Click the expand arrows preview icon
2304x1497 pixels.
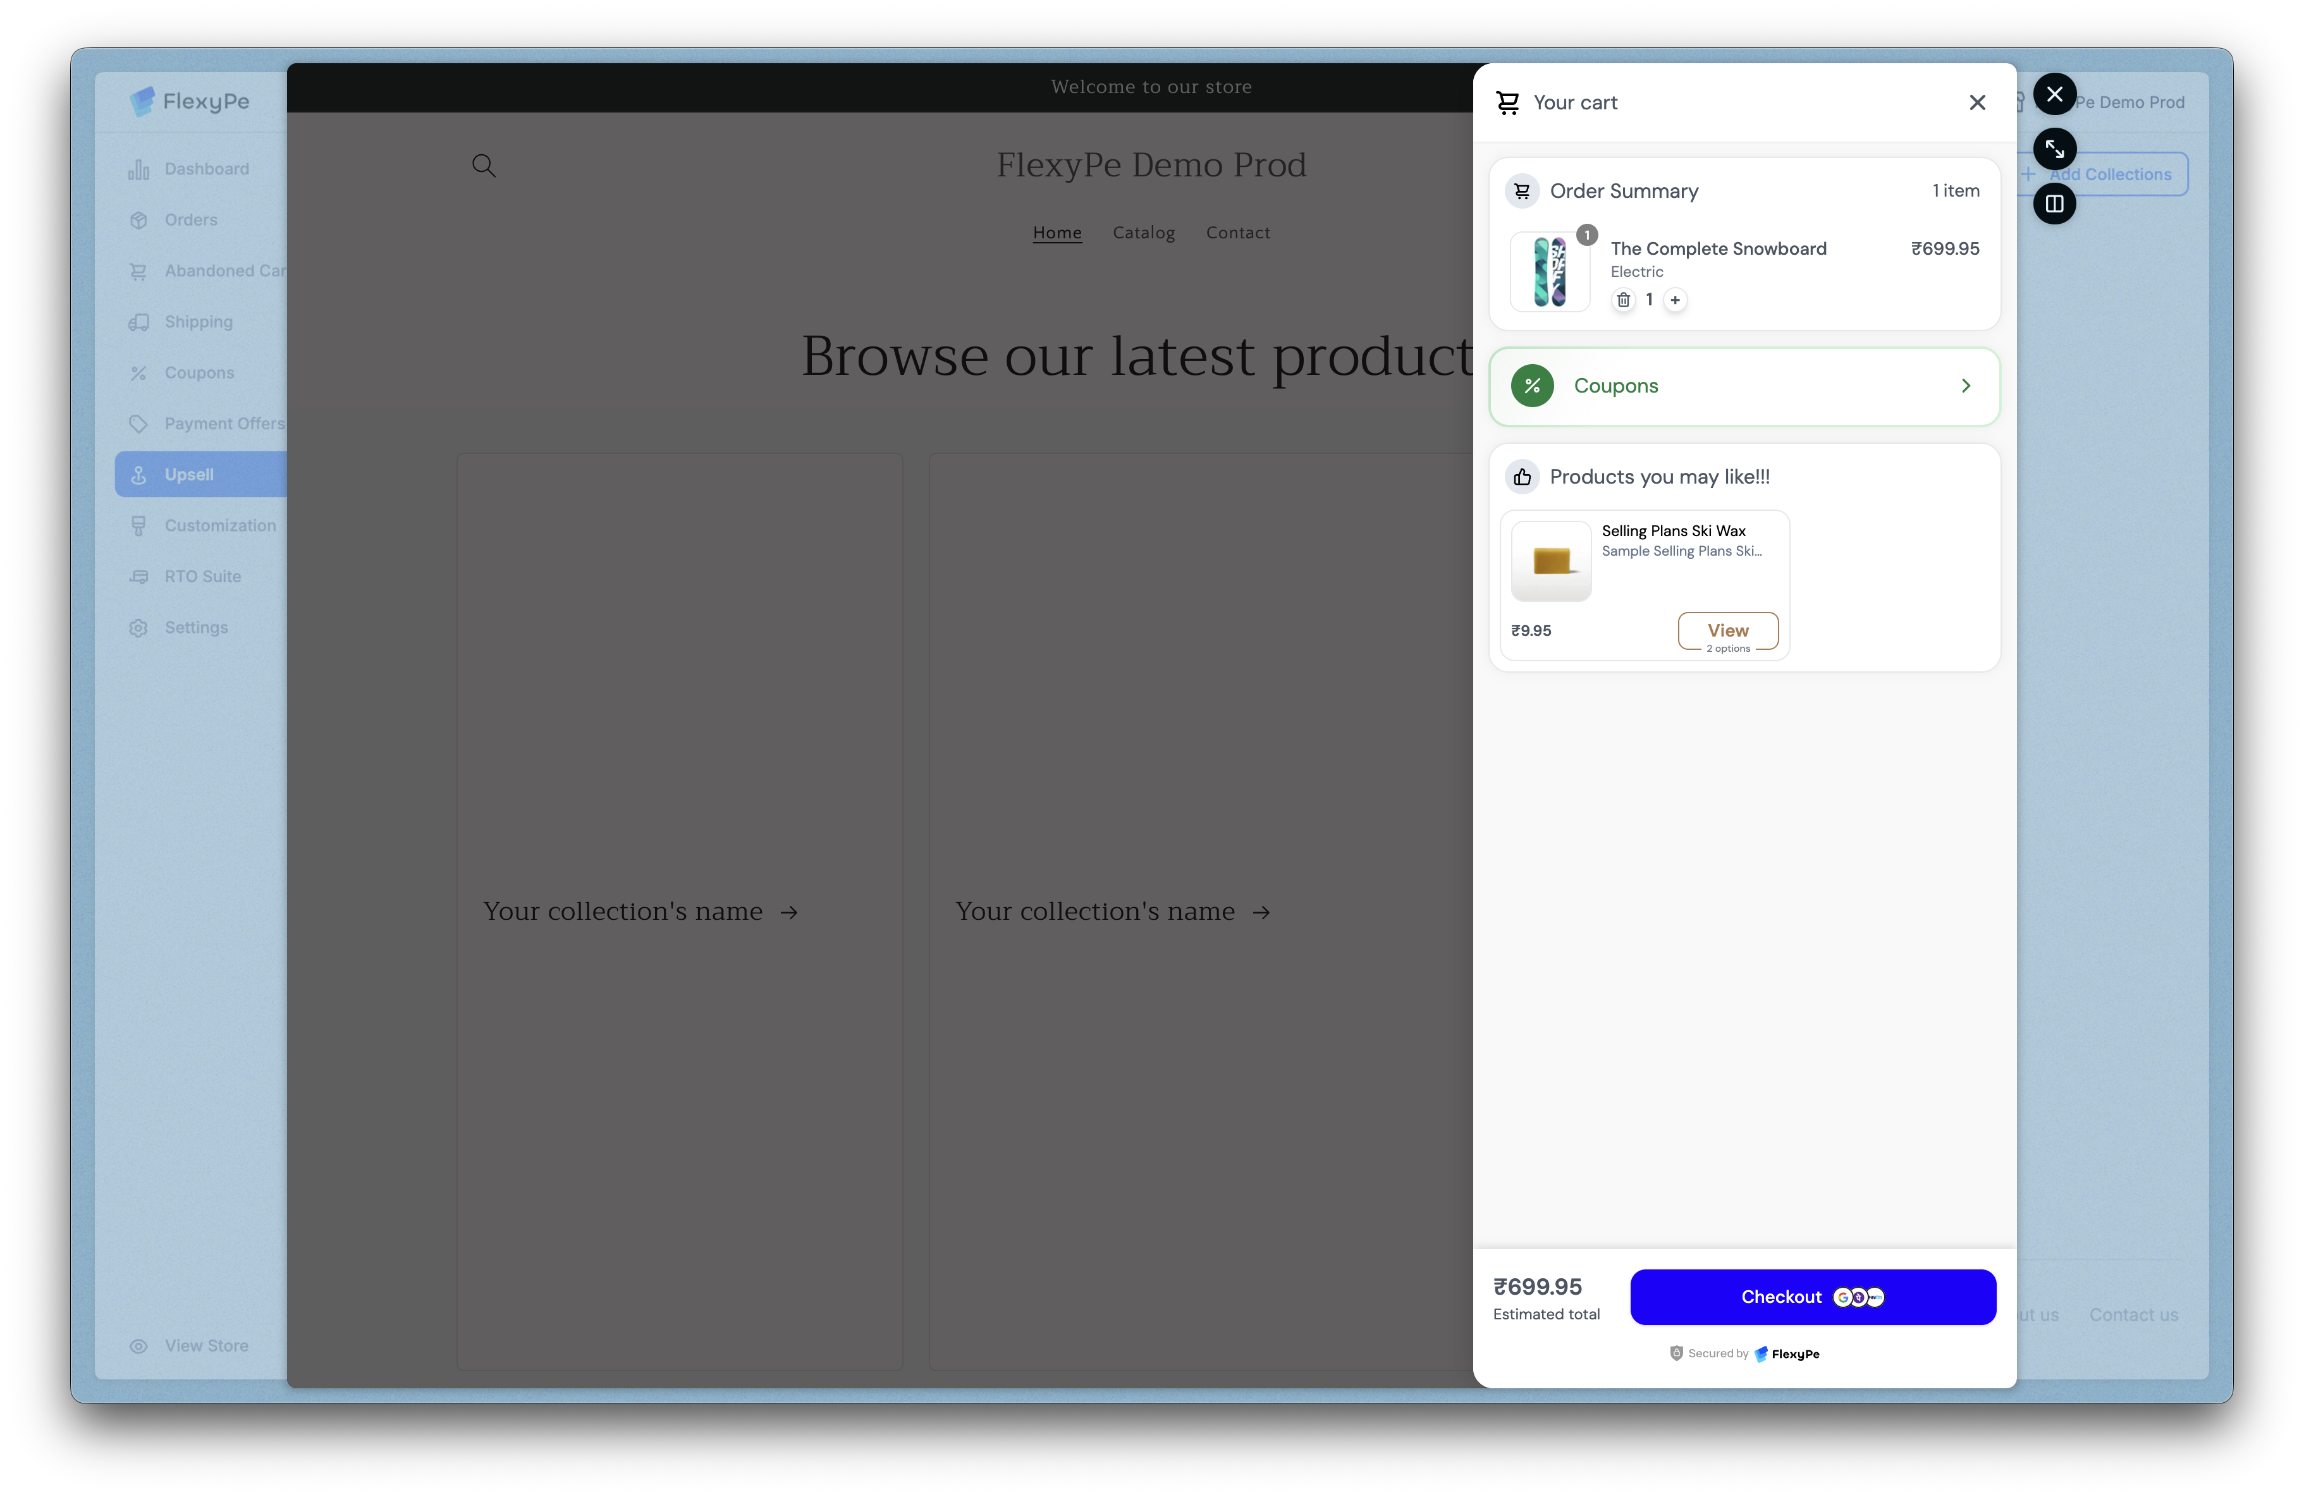click(x=2054, y=149)
